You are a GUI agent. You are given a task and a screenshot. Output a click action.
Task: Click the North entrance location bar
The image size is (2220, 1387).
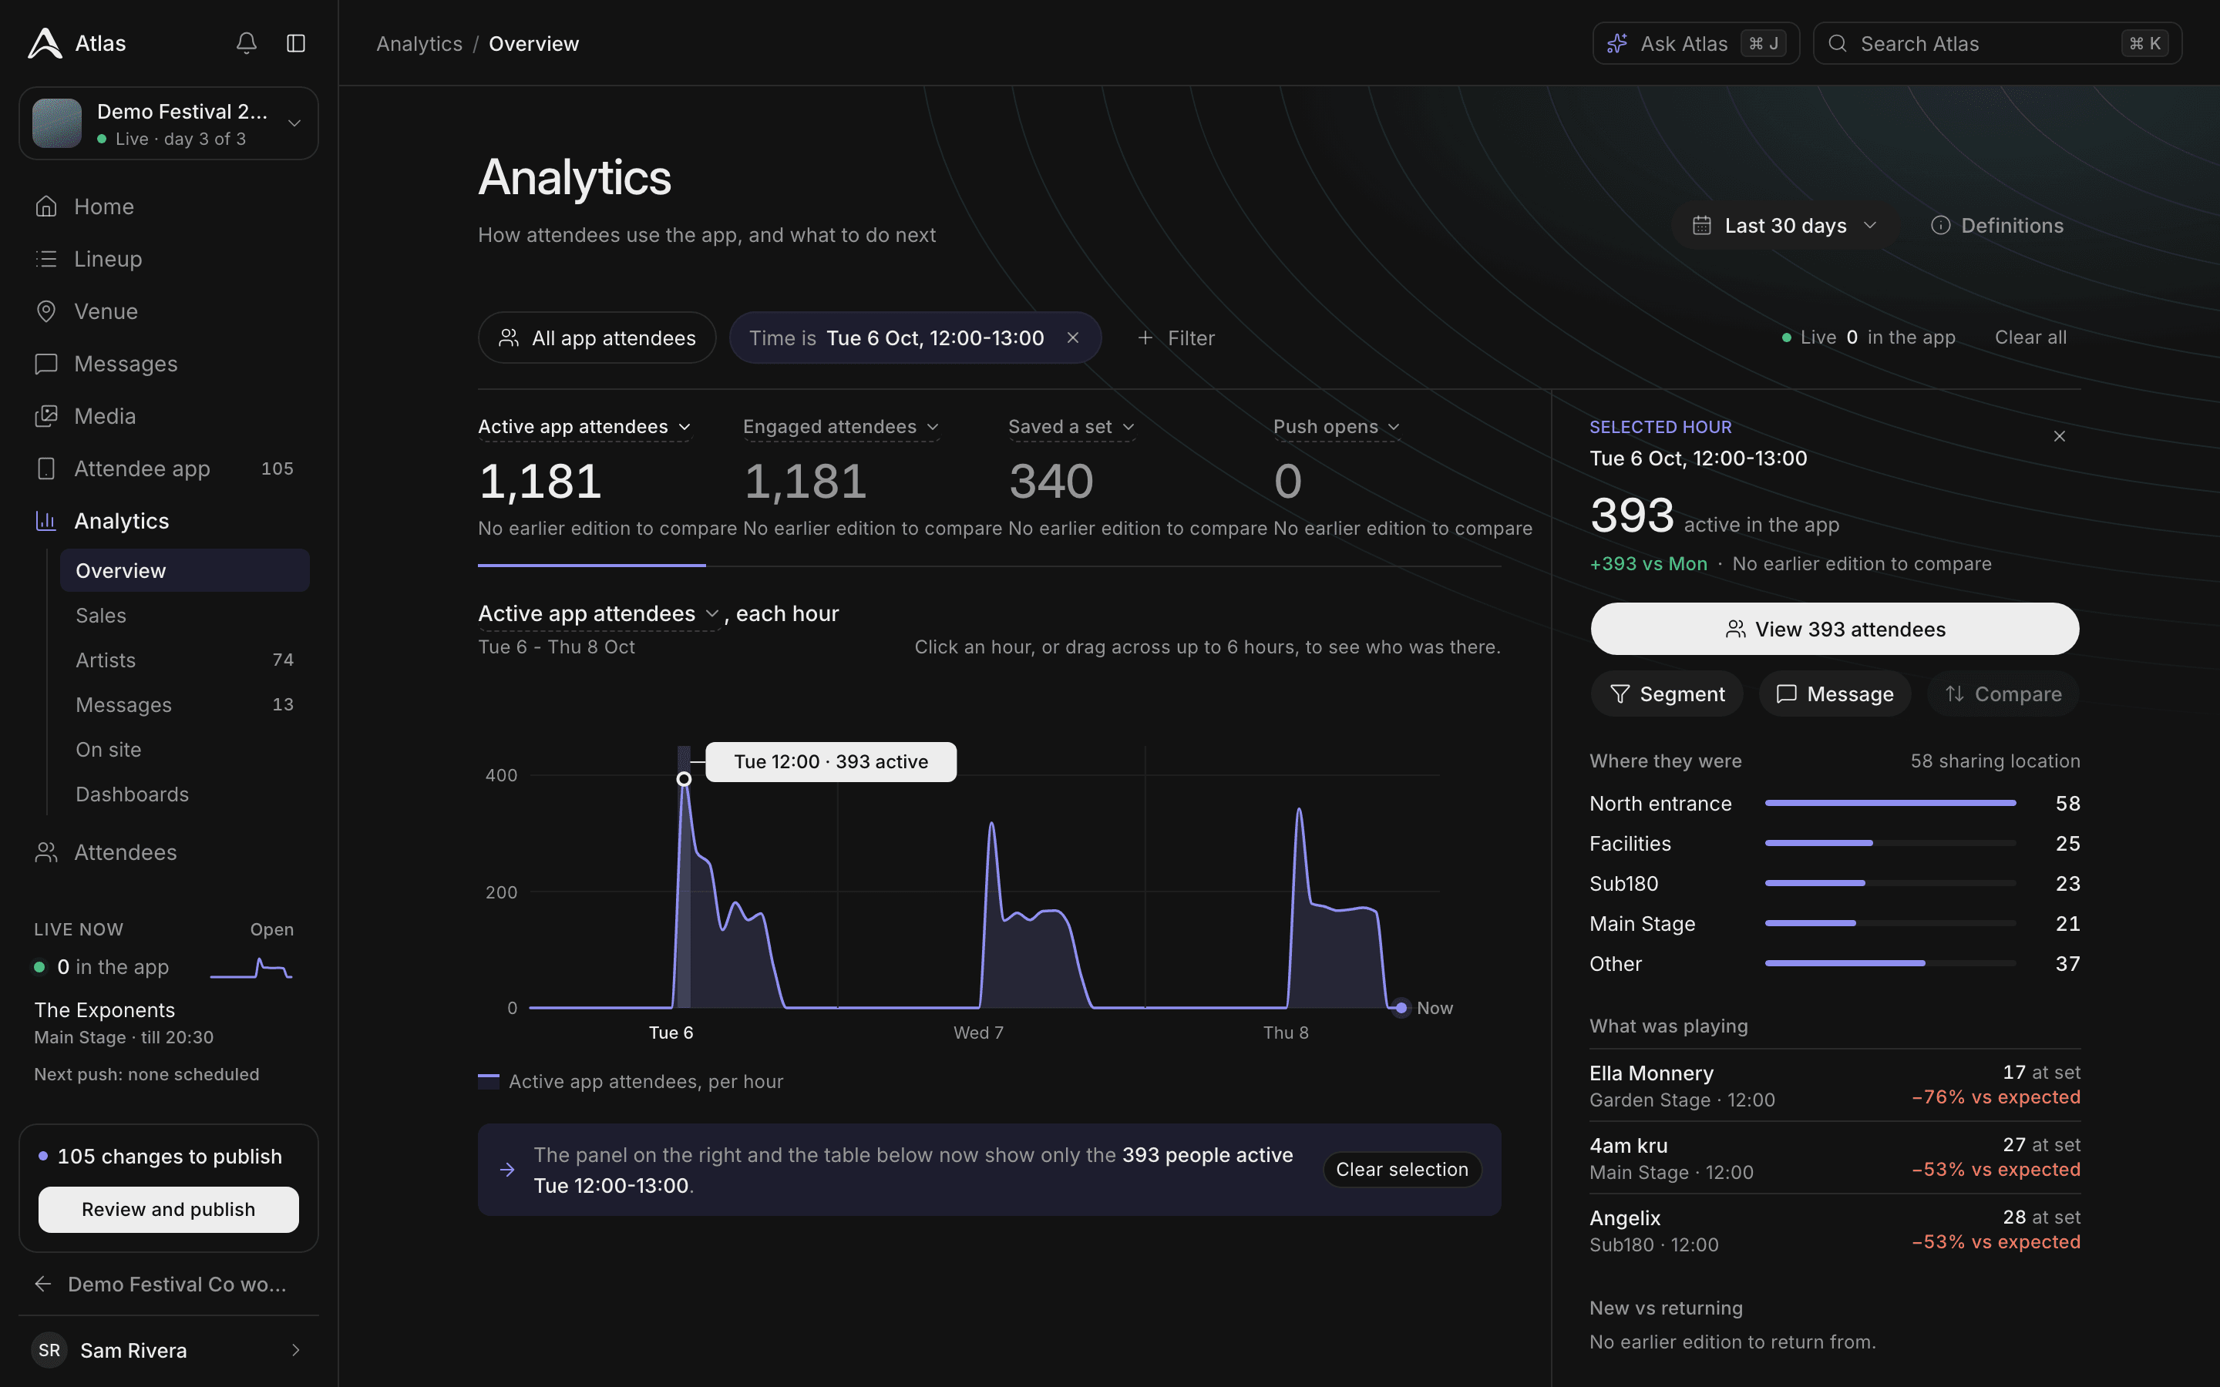(x=1890, y=803)
